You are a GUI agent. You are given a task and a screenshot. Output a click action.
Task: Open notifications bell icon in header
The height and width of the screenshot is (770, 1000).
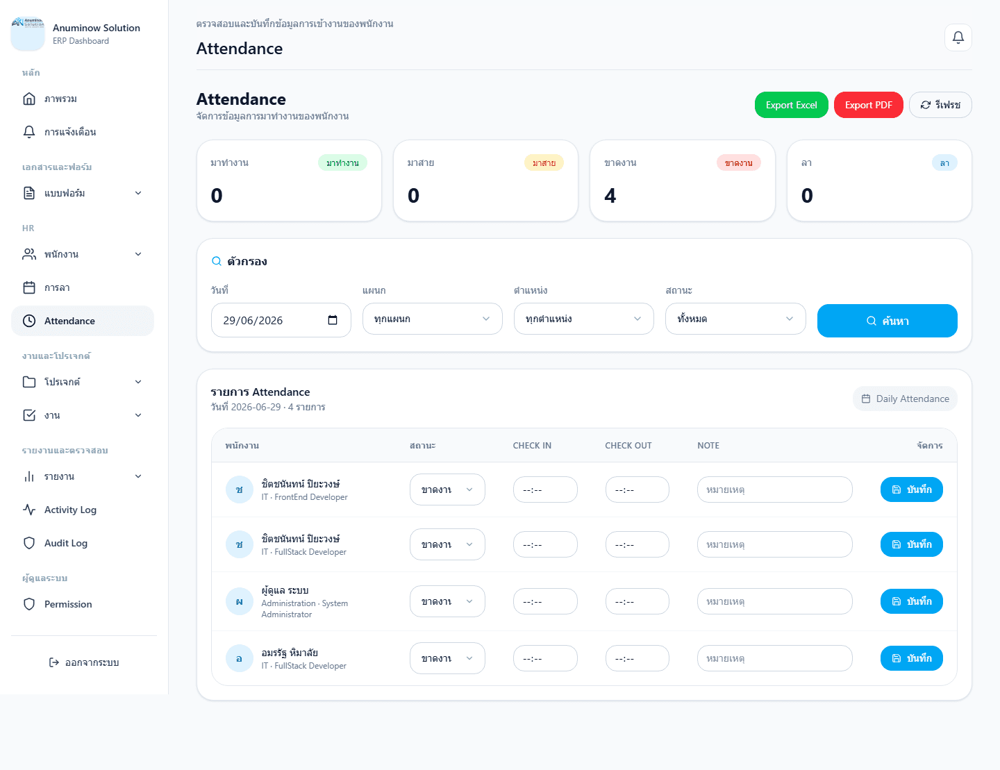pos(958,37)
